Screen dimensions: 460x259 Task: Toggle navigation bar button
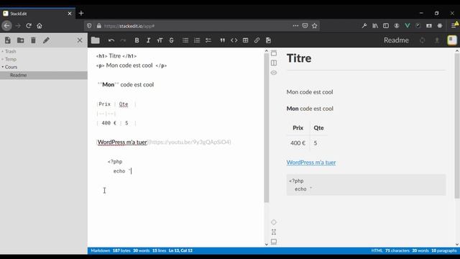click(274, 53)
